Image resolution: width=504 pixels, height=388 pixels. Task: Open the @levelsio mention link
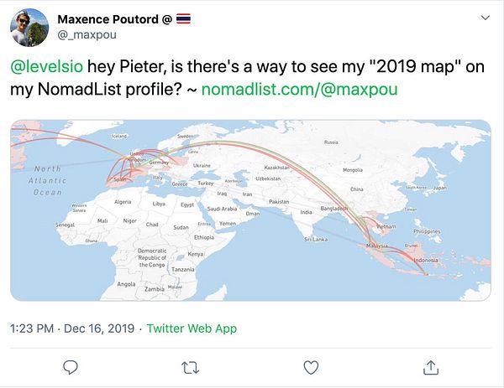click(46, 66)
